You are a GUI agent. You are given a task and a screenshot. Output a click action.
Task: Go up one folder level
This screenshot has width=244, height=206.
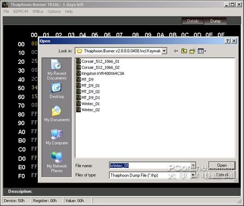(x=184, y=51)
